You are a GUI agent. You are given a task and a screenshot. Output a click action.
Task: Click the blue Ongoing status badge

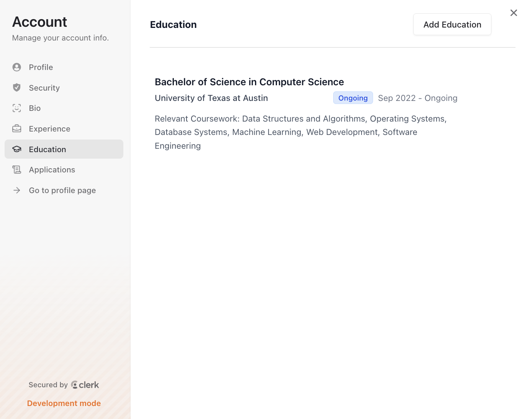353,98
